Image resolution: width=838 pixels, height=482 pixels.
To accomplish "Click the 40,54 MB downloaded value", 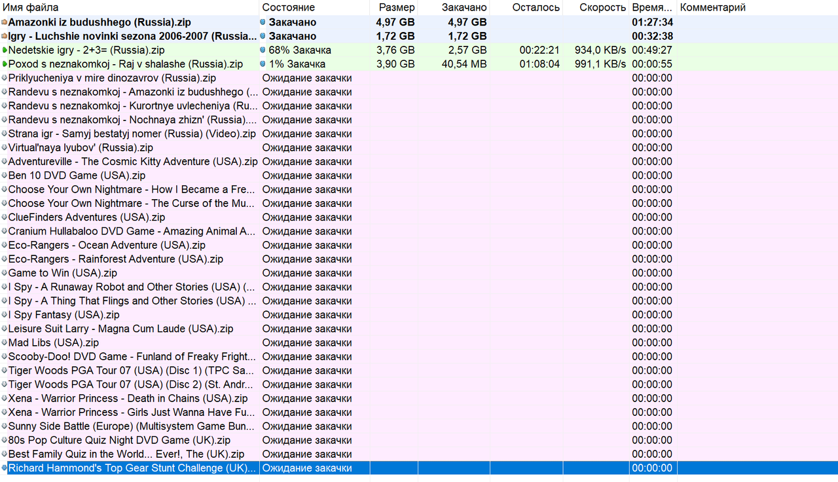I will tap(464, 64).
